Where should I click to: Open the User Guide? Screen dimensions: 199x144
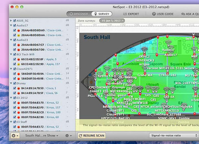tap(163, 14)
